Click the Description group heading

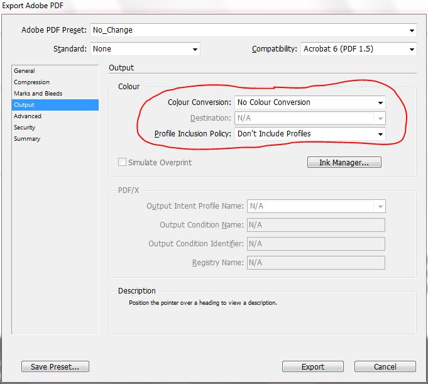(137, 291)
